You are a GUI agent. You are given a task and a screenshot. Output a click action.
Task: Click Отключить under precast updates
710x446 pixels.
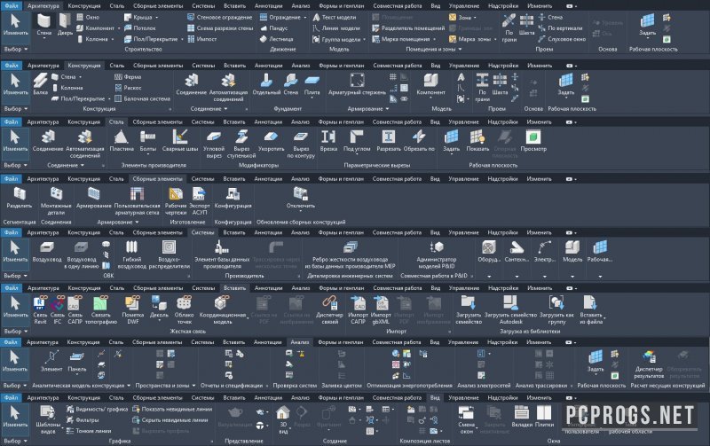(301, 198)
